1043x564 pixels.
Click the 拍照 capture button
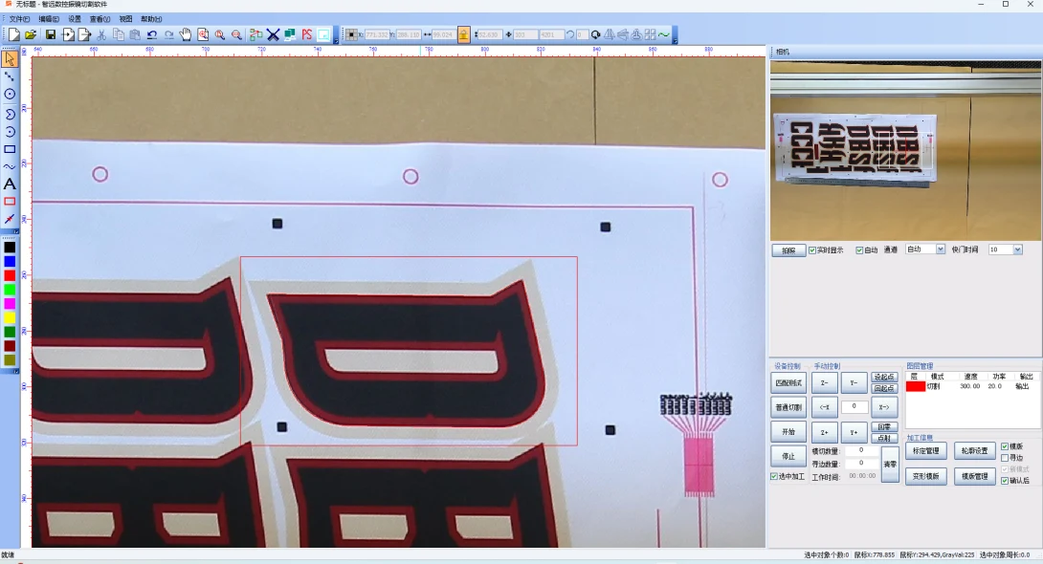tap(788, 250)
